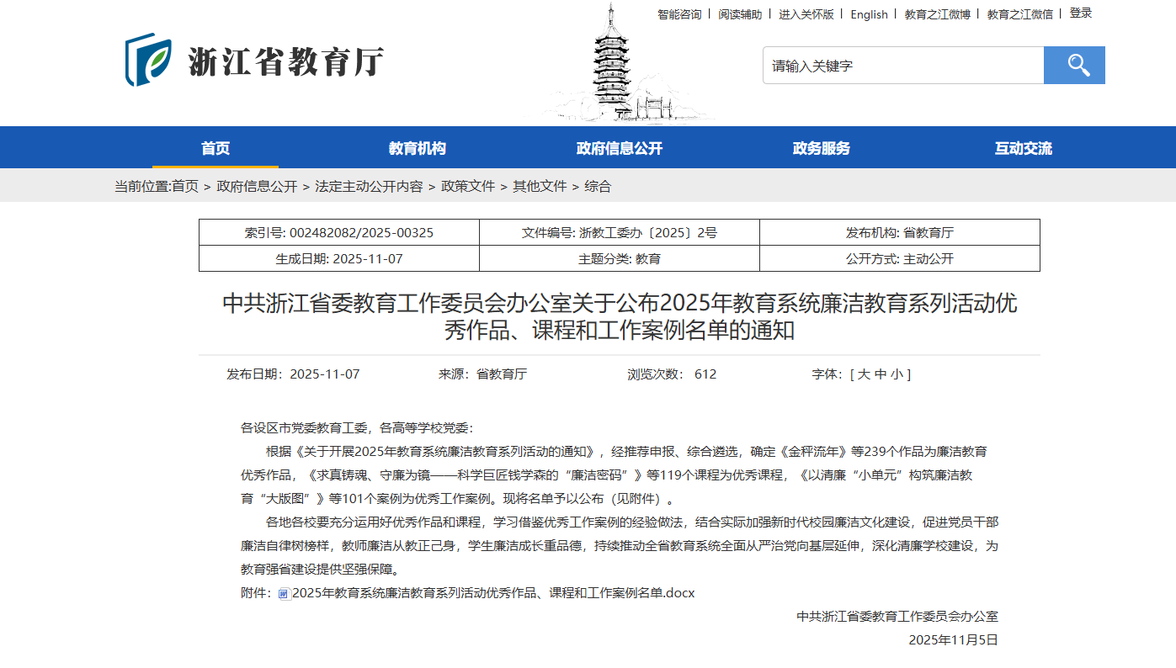Open the 教育之江微信 link
The image size is (1176, 668).
coord(1019,14)
